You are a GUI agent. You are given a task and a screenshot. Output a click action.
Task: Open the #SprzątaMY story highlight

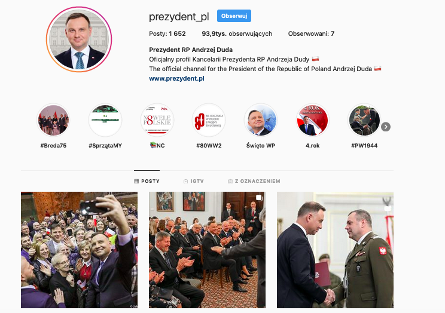coord(105,120)
